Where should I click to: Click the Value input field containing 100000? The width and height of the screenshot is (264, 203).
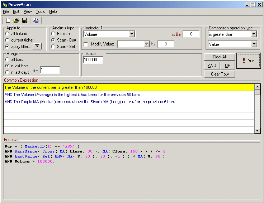[x=93, y=60]
